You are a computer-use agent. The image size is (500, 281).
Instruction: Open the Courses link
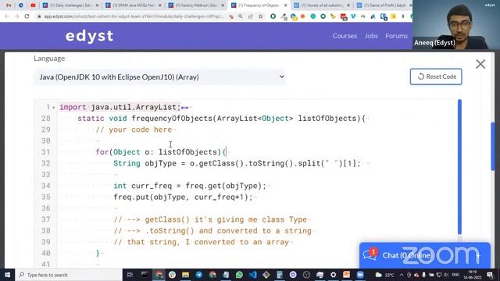345,36
